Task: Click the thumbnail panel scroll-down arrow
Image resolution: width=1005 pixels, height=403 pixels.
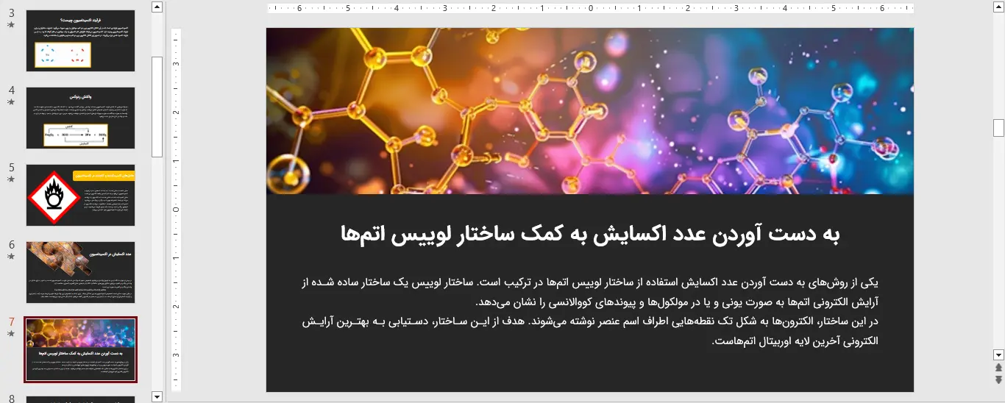Action: [x=157, y=396]
